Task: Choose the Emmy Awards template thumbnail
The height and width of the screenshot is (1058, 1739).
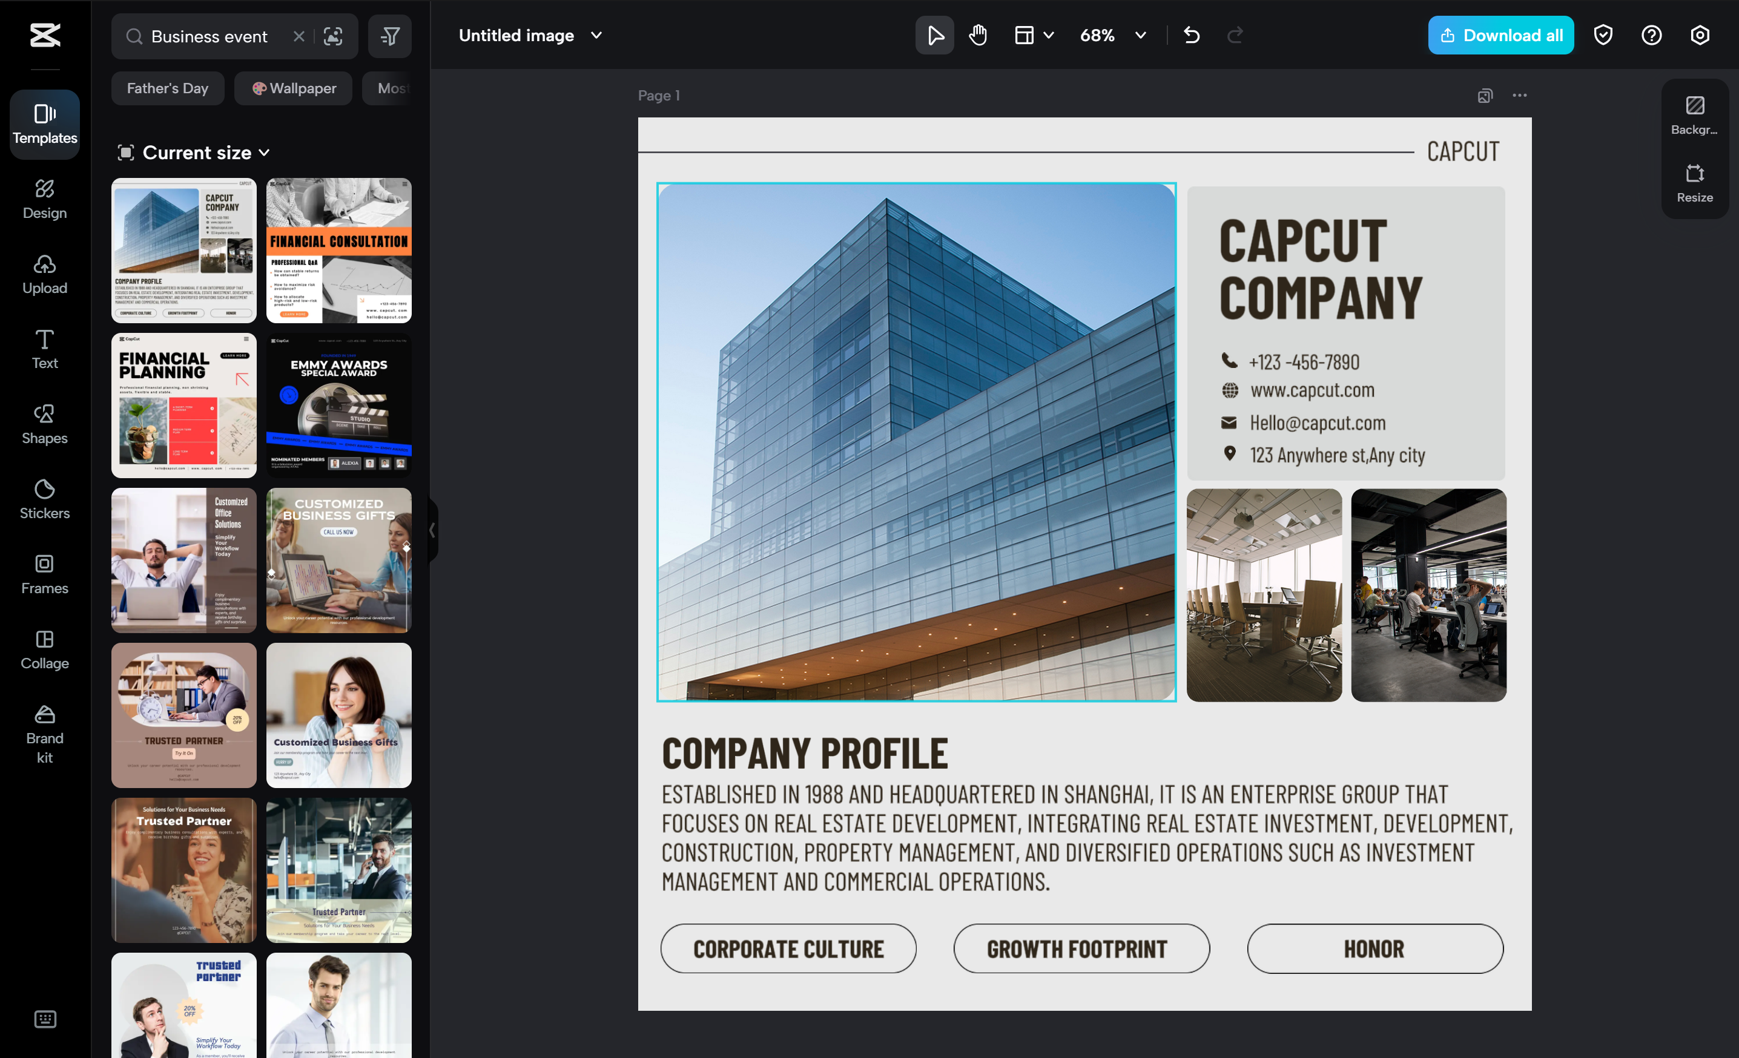Action: [338, 406]
